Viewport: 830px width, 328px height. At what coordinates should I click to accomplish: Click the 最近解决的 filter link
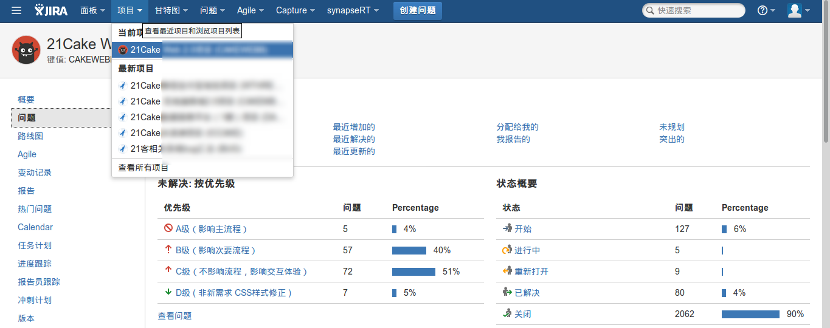tap(354, 139)
